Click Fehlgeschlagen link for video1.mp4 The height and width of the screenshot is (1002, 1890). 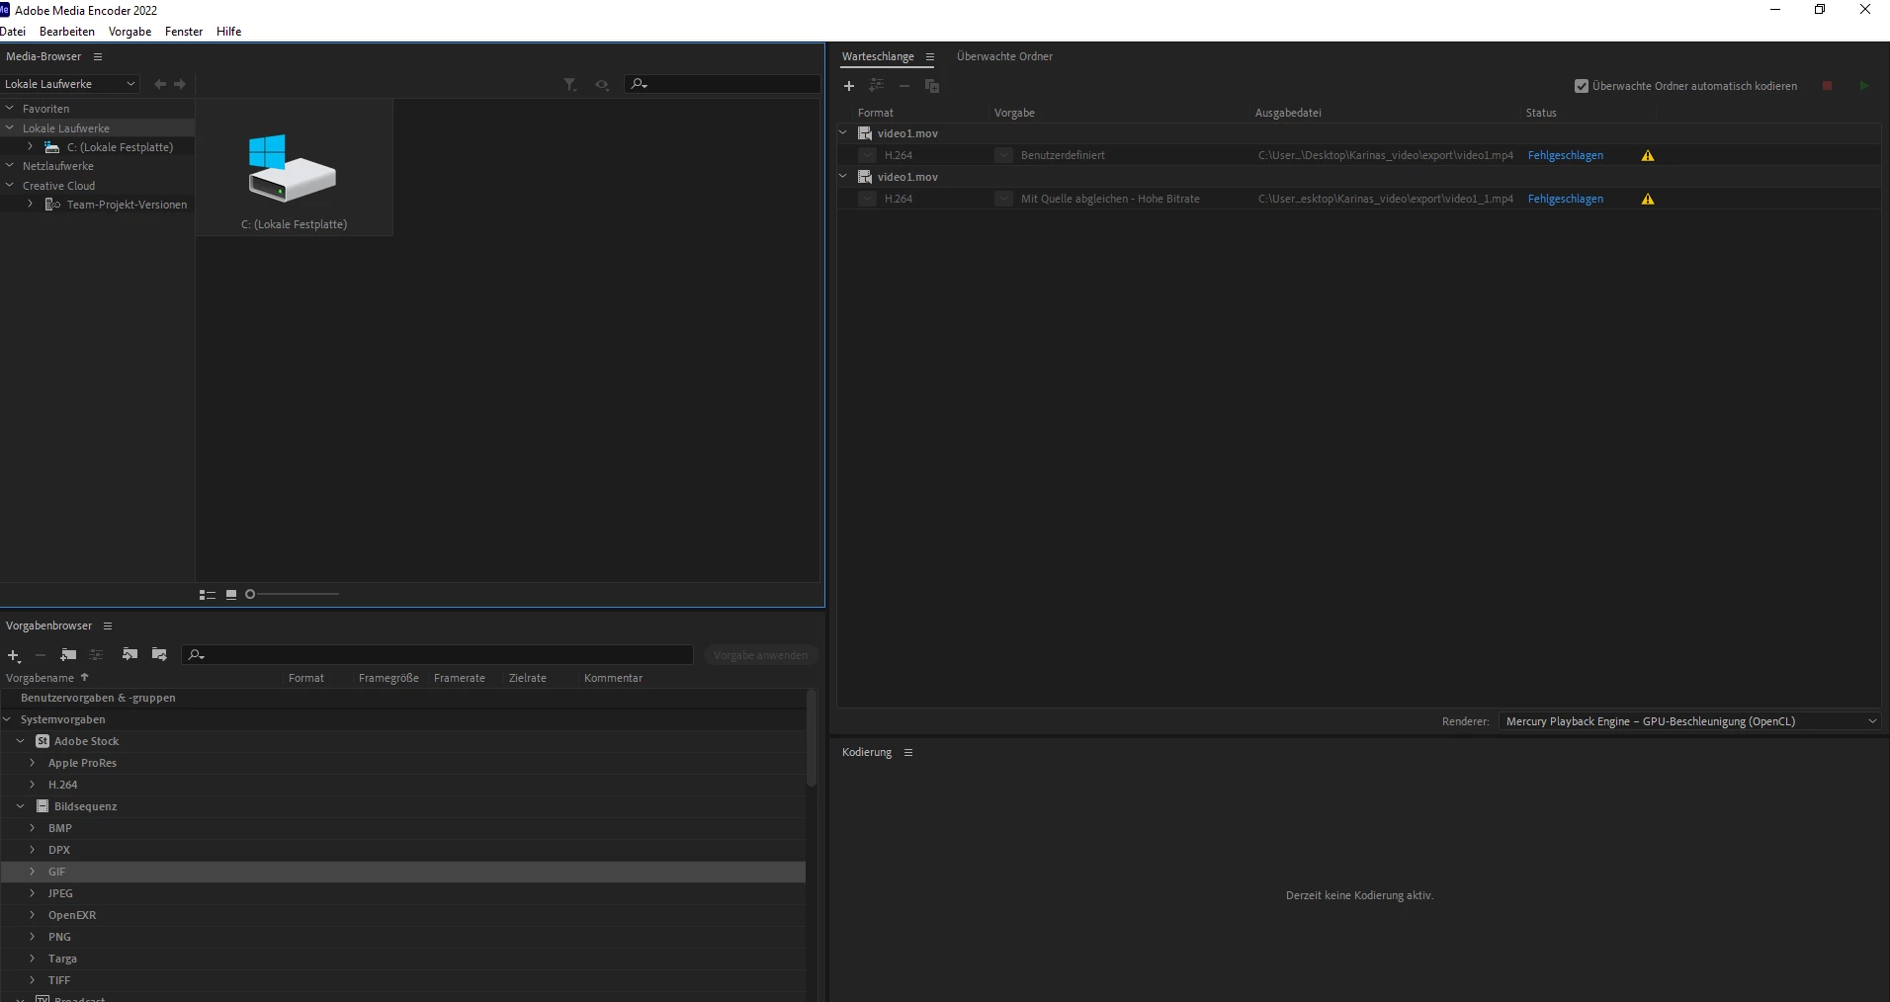pyautogui.click(x=1566, y=156)
